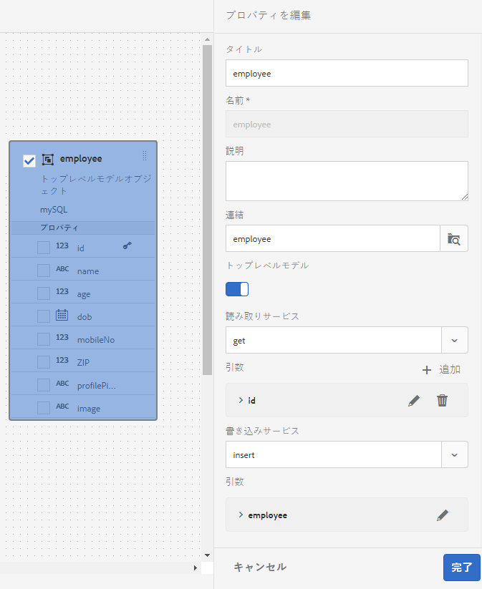The width and height of the screenshot is (482, 589).
Task: Edit the id argument with pencil icon
Action: tap(413, 401)
